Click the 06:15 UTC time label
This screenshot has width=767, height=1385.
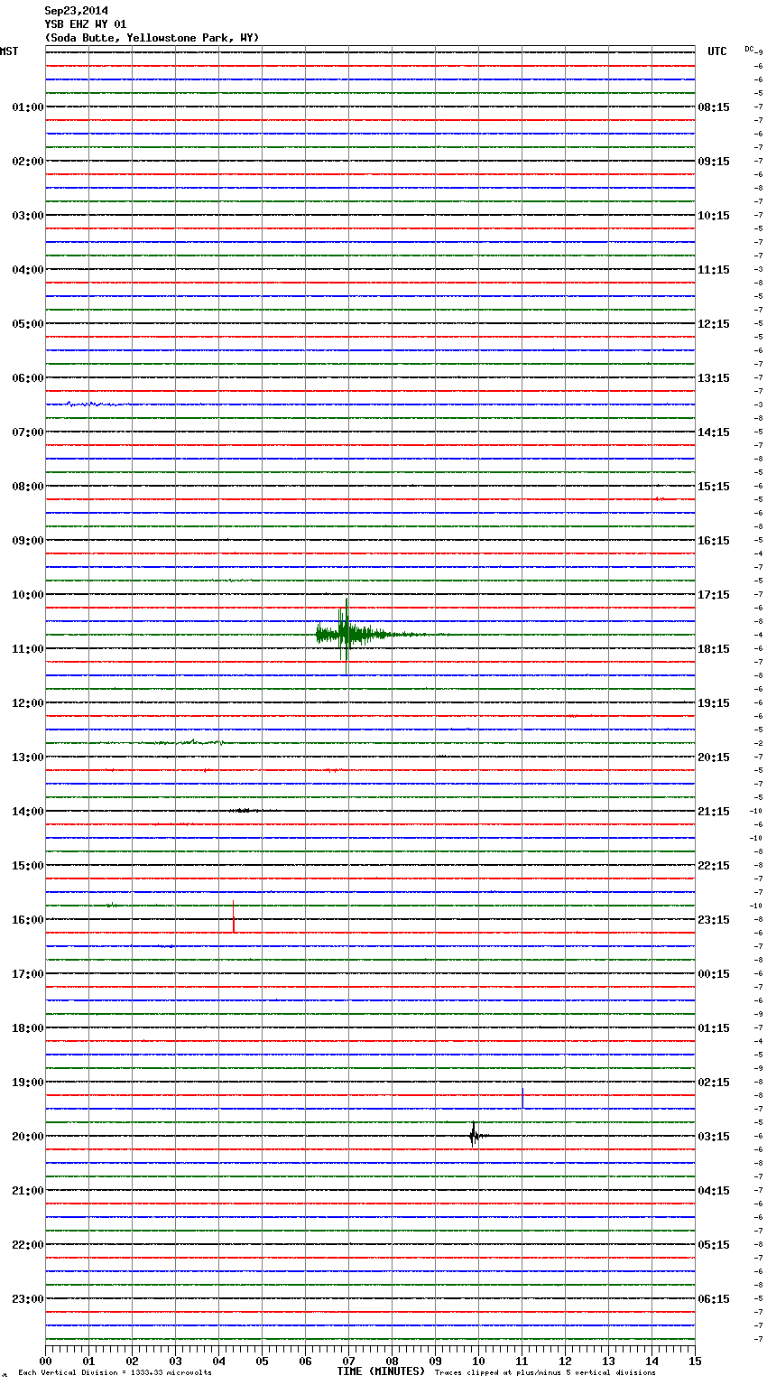pyautogui.click(x=714, y=1299)
